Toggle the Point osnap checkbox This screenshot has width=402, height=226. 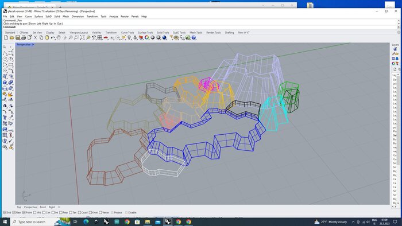[x=24, y=212]
